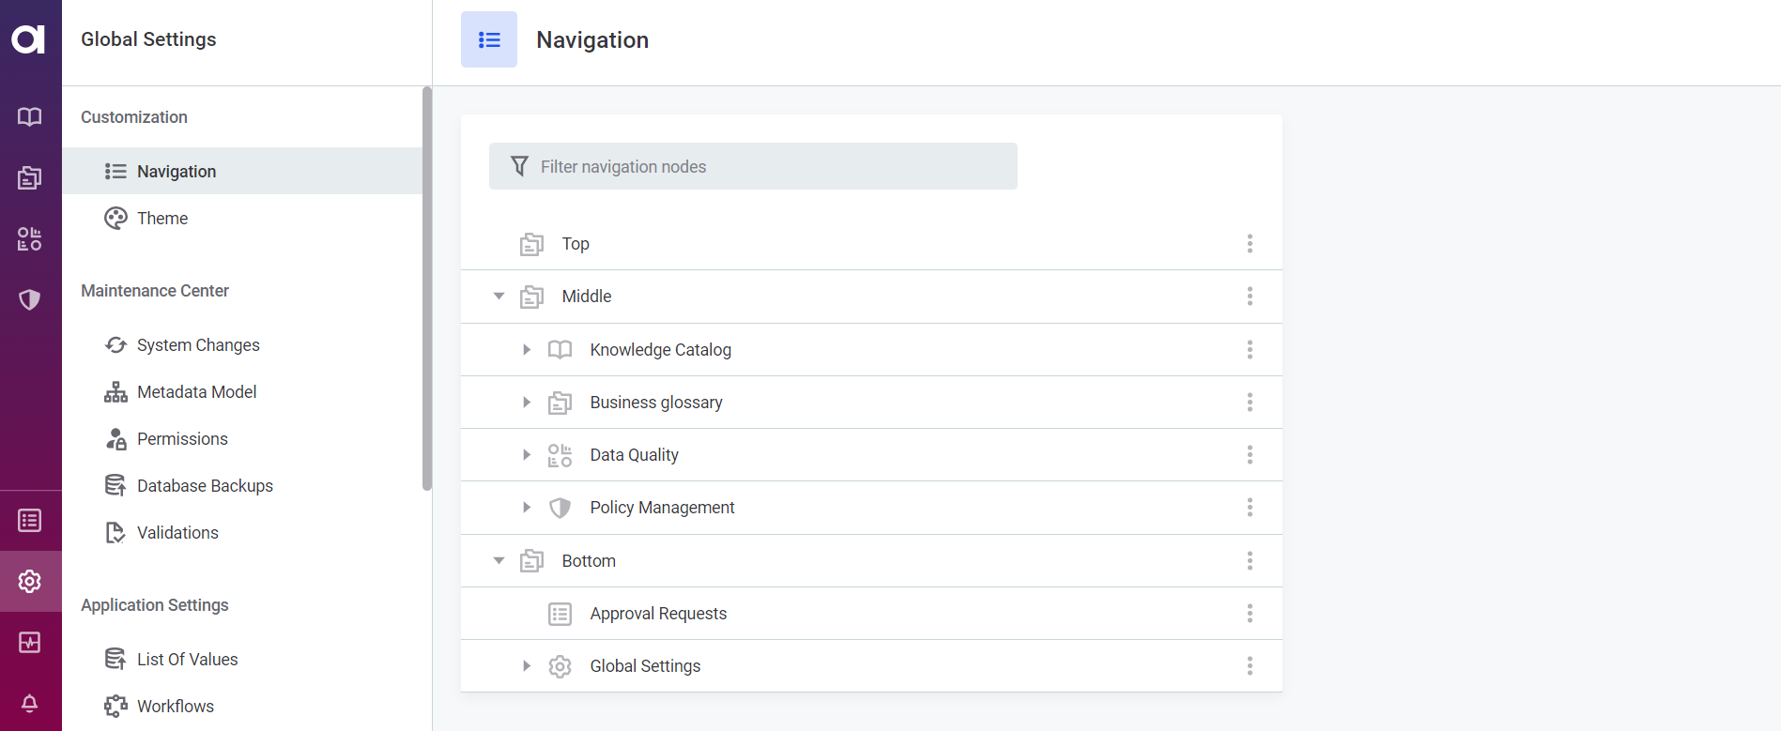Click the Filter navigation nodes field

753,167
